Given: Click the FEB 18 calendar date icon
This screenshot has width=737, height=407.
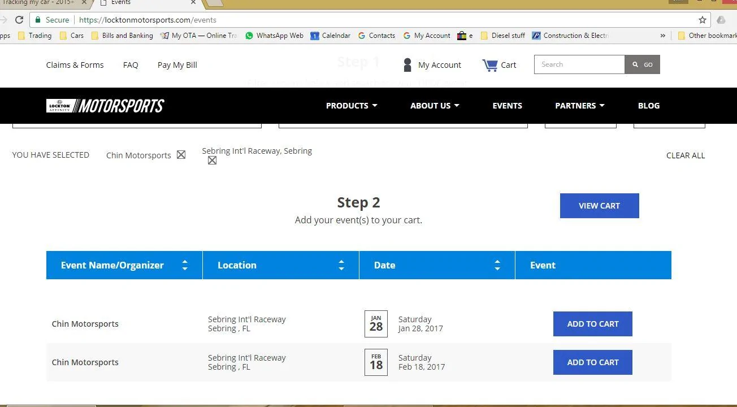Looking at the screenshot, I should click(376, 362).
